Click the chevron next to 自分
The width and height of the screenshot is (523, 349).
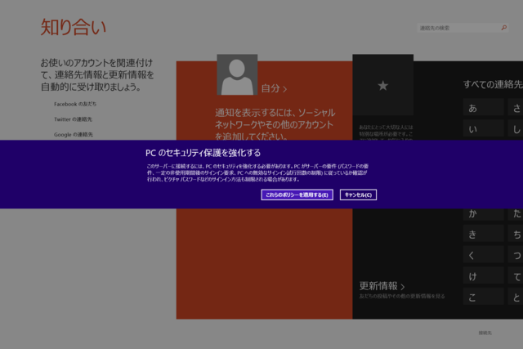[x=284, y=89]
